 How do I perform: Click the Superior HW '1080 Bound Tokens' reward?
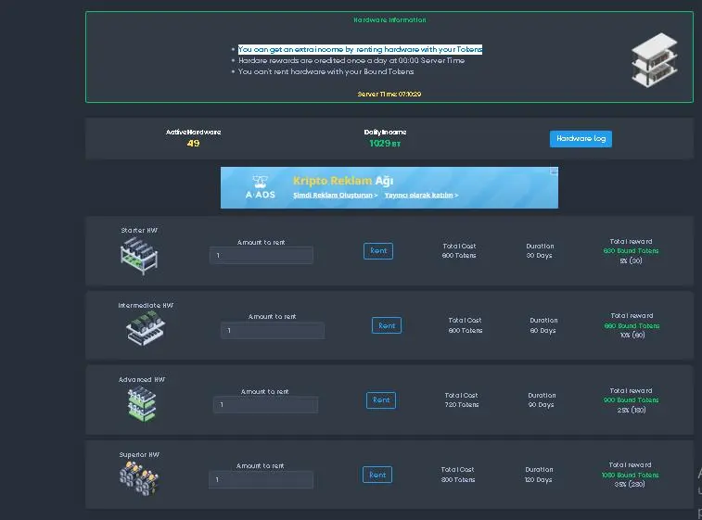630,476
